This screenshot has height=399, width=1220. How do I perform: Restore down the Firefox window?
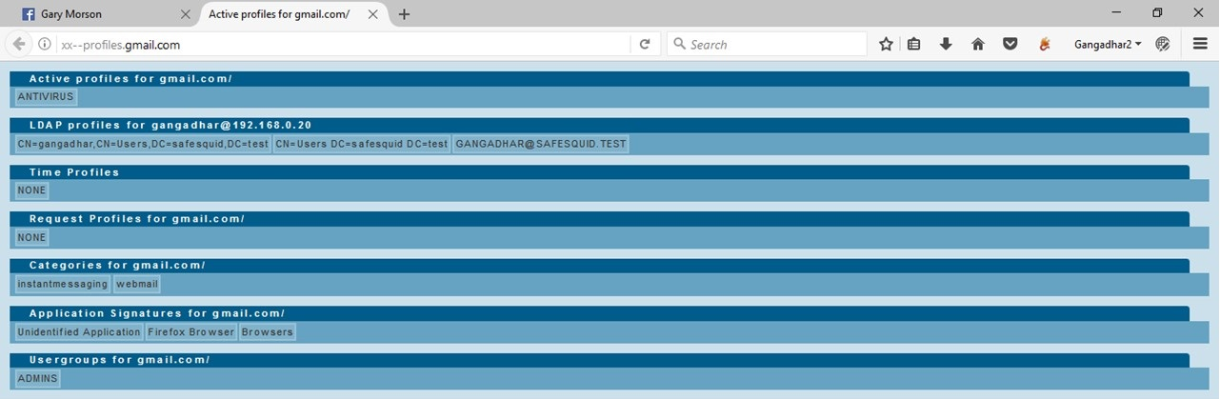click(1157, 12)
